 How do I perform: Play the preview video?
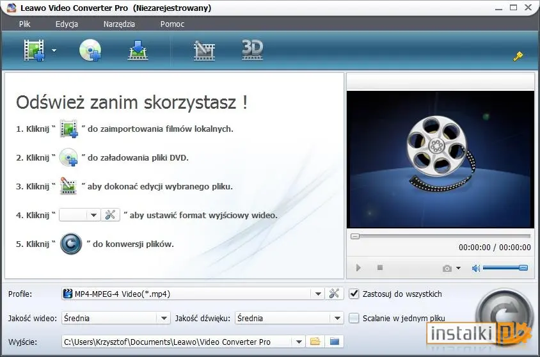coord(358,267)
